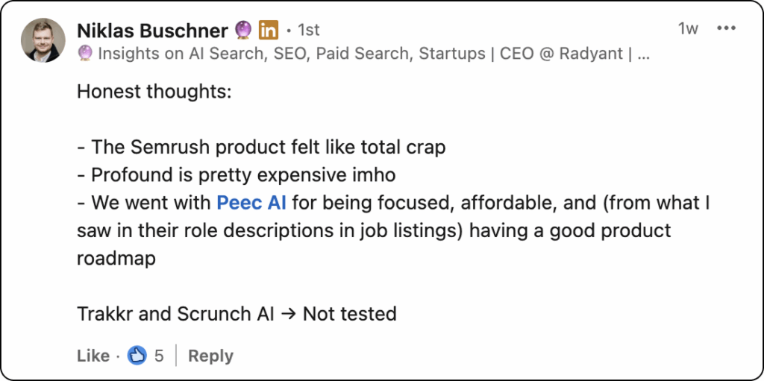
Task: Click the gold LinkedIn Premium badge
Action: [268, 31]
